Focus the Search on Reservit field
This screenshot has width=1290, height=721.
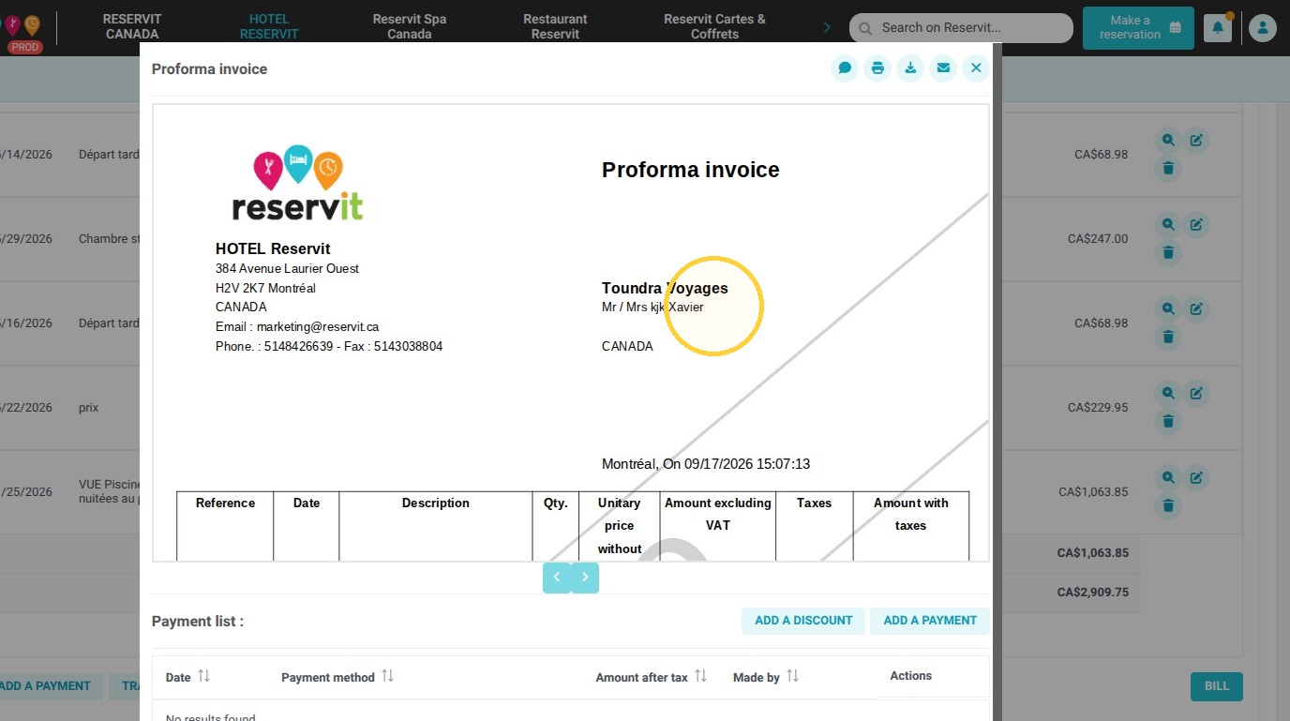click(961, 28)
